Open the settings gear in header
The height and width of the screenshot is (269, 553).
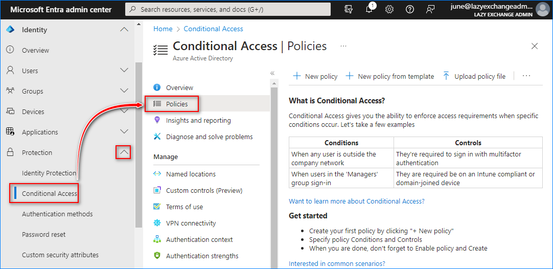pos(389,10)
